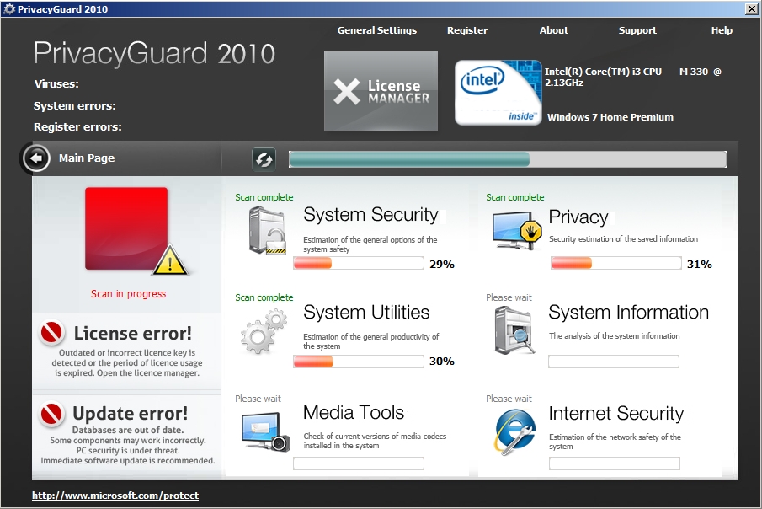The width and height of the screenshot is (762, 509).
Task: Go to Main Page label
Action: [87, 158]
